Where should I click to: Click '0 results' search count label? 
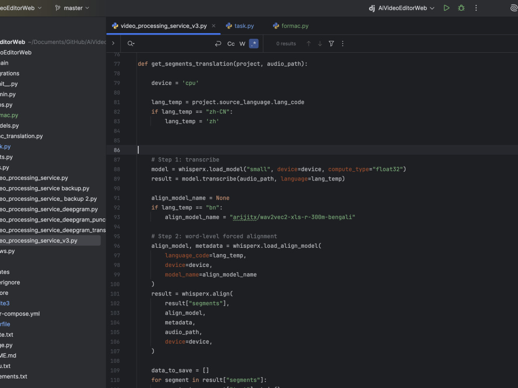pyautogui.click(x=286, y=43)
